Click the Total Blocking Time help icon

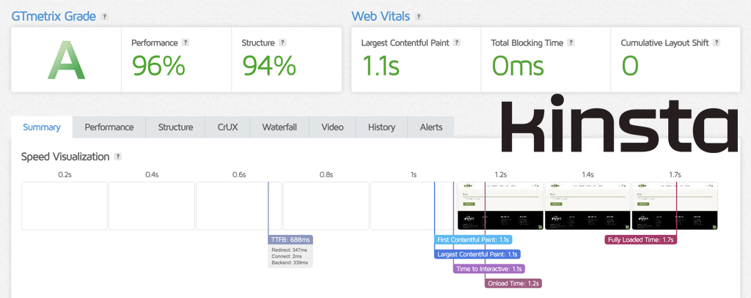pos(571,42)
